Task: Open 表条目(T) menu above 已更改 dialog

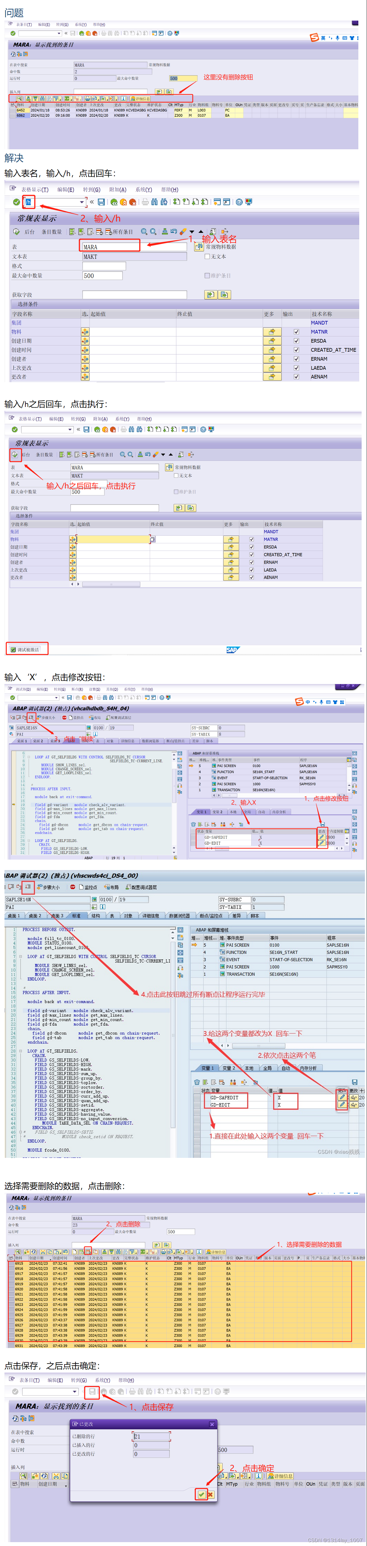Action: tap(30, 1380)
